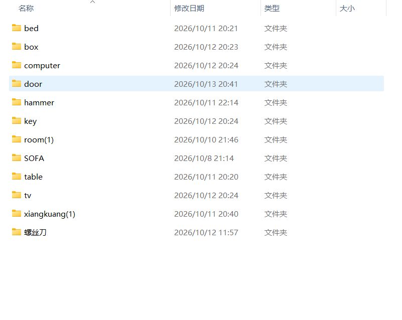
Task: Select the date "2026/10/10 21:46"
Action: (206, 140)
